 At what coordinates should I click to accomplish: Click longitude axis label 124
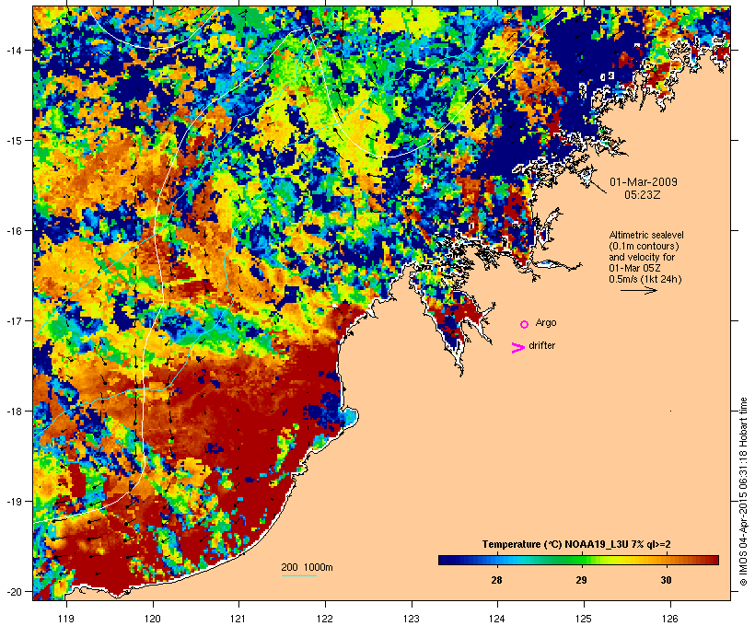coord(497,619)
